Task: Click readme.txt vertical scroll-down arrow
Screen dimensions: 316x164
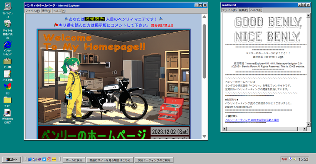Action: coord(309,124)
